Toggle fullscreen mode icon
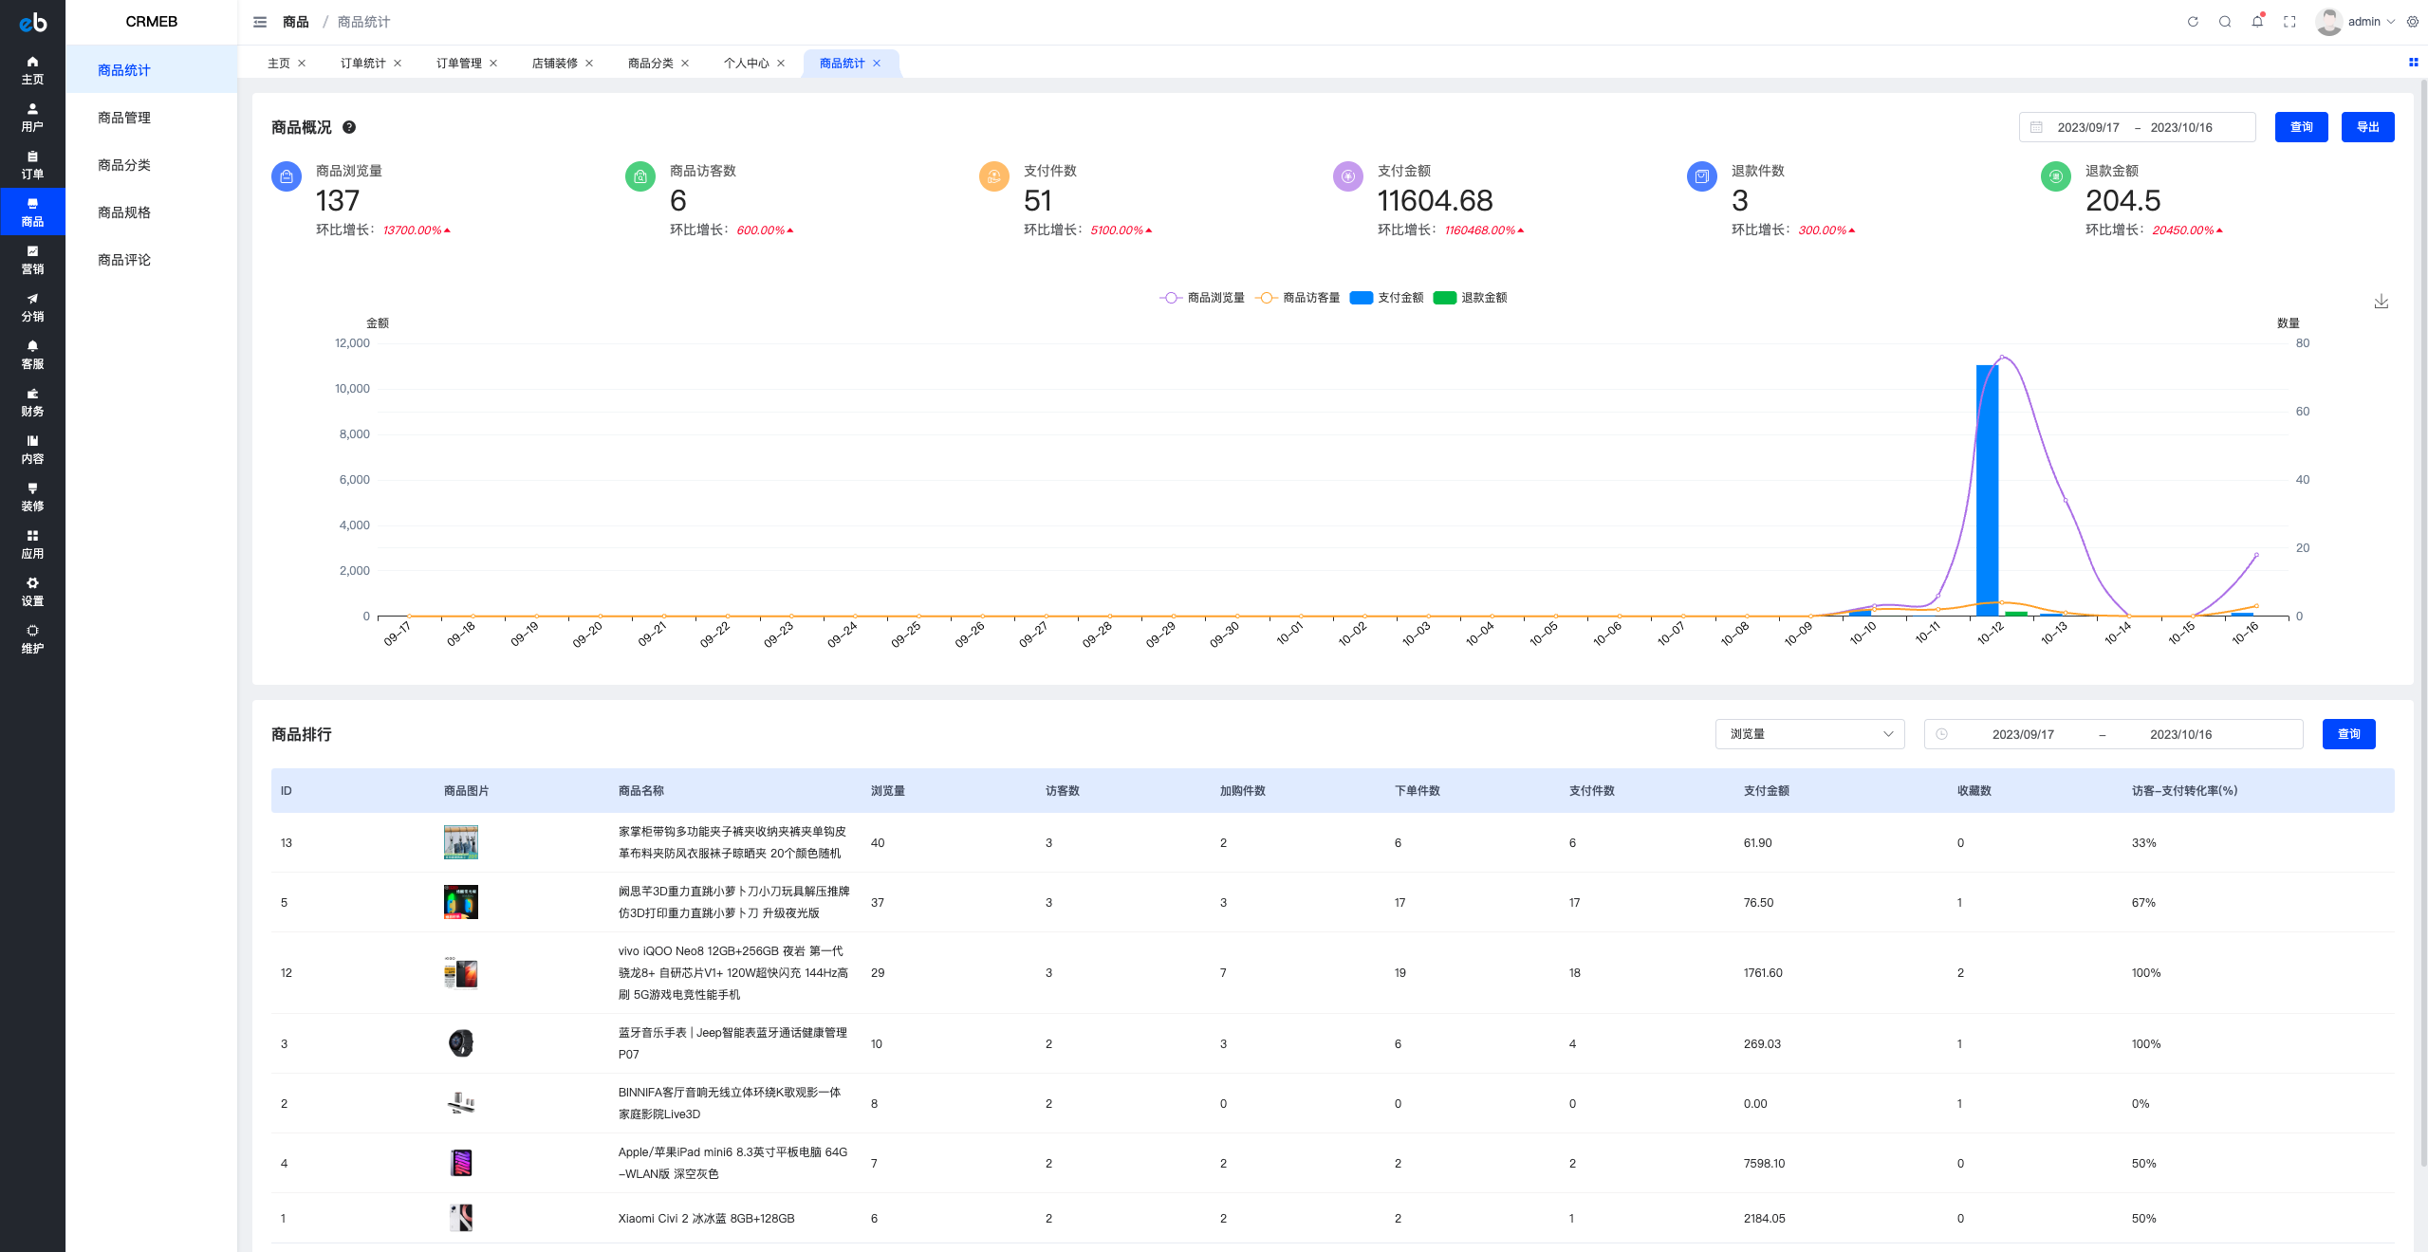 (x=2289, y=22)
